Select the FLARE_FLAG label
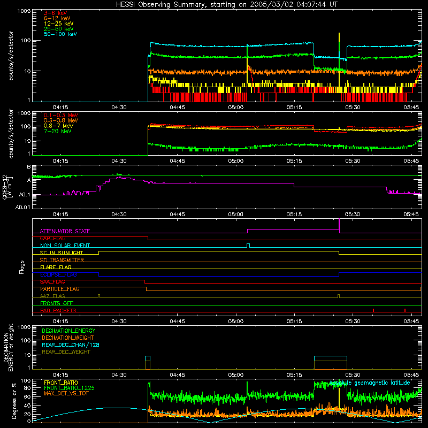 click(56, 267)
